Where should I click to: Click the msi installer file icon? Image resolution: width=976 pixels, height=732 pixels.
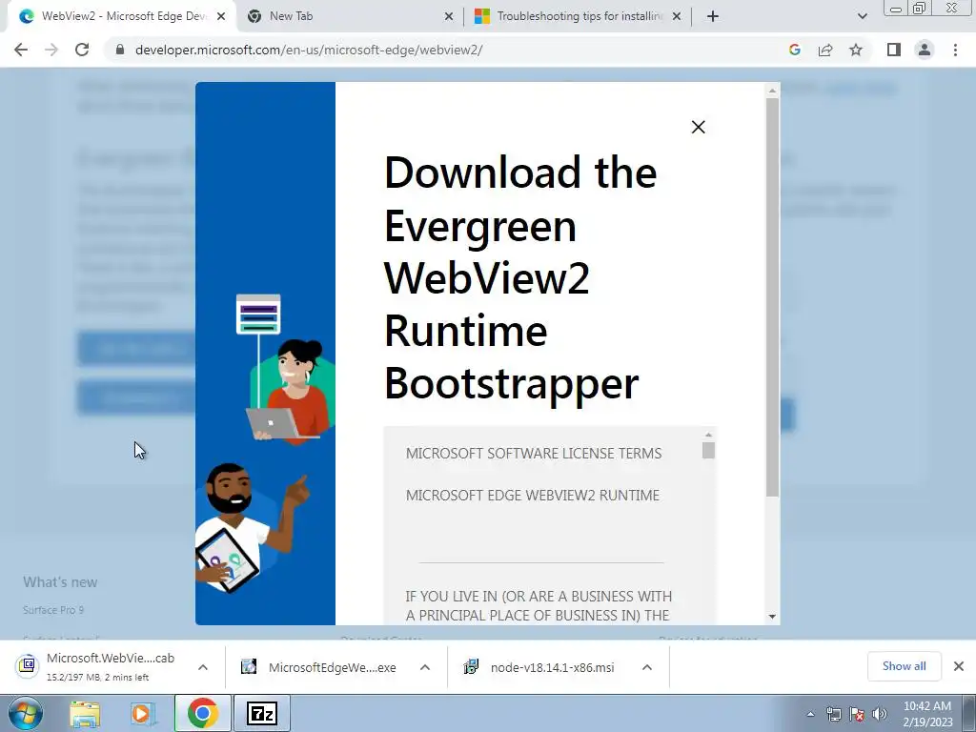coord(471,666)
